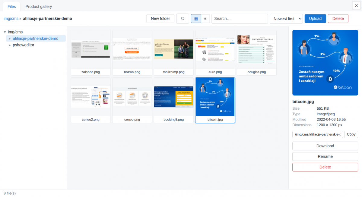Select the mailchimp.png thumbnail
The height and width of the screenshot is (197, 362).
[x=174, y=53]
